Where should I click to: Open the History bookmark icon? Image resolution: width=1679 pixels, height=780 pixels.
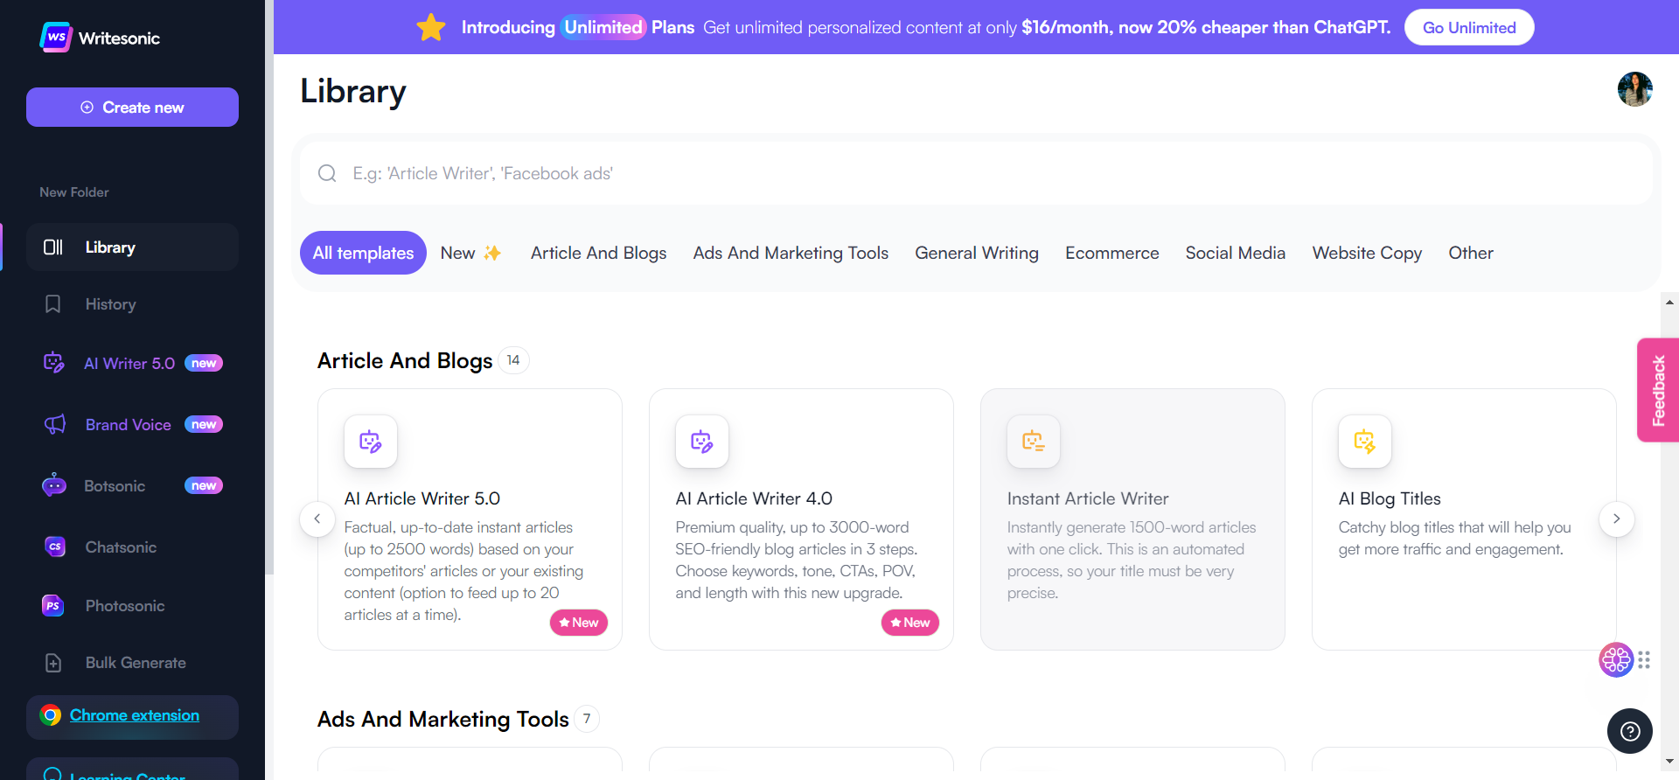[x=53, y=304]
